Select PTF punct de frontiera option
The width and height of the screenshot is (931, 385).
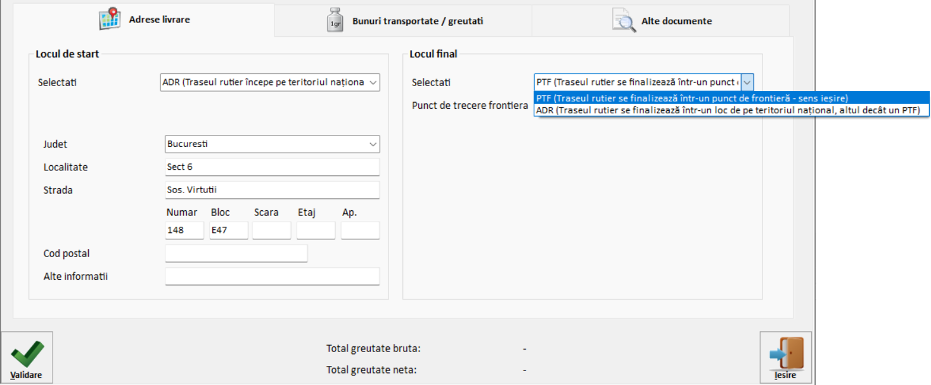coord(732,98)
